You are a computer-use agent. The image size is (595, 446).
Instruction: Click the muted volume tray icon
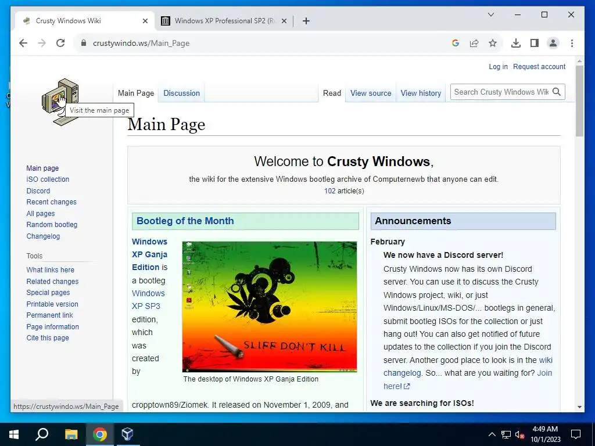(520, 434)
